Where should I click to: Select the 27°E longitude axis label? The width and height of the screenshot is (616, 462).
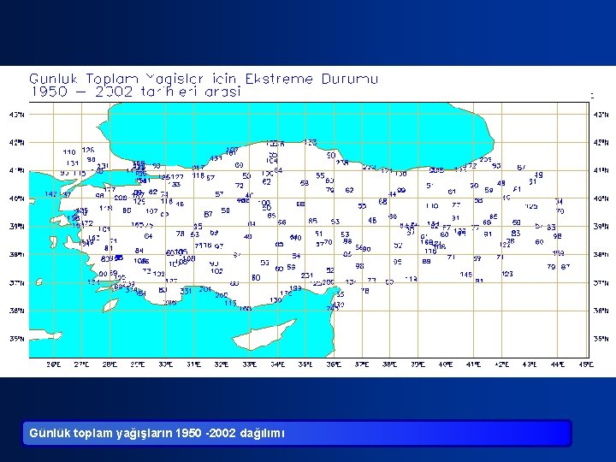click(82, 364)
